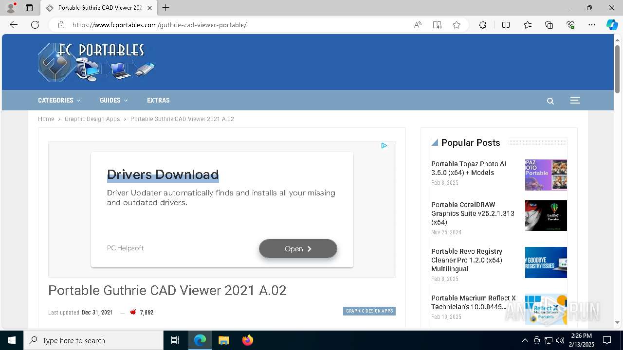623x350 pixels.
Task: Show hidden system tray icons chevron
Action: pos(525,340)
